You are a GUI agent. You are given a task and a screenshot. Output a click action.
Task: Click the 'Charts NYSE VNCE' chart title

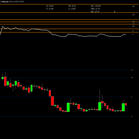pyautogui.click(x=16, y=2)
